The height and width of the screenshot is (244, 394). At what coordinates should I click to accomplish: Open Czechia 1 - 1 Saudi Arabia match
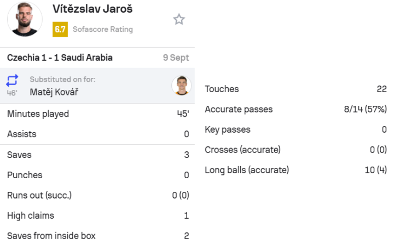(60, 58)
